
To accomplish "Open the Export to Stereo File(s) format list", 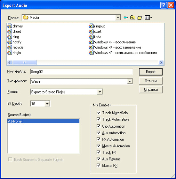I will click(x=100, y=92).
